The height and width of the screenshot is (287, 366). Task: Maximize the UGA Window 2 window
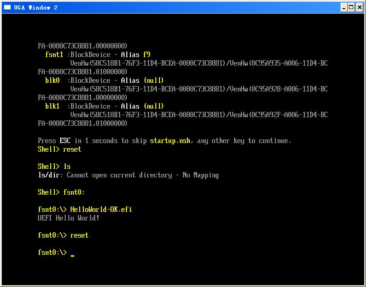(x=351, y=7)
